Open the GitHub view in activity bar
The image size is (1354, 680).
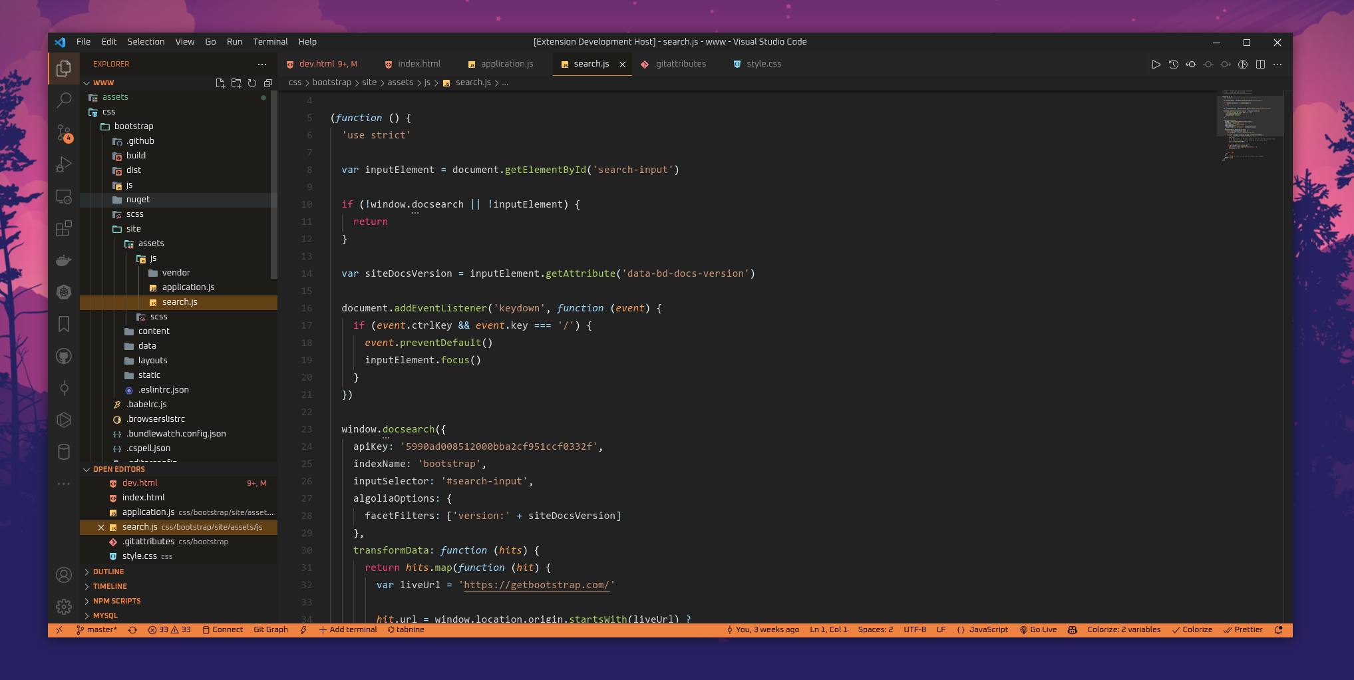[64, 356]
